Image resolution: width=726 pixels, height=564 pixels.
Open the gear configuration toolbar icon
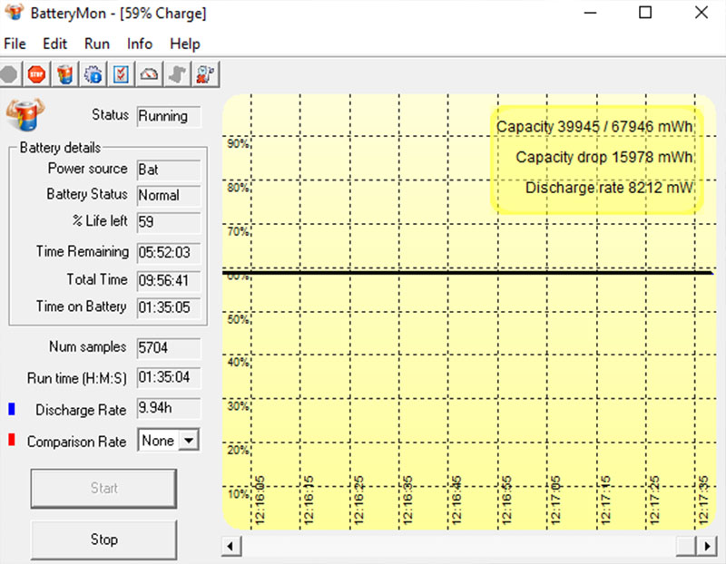(93, 74)
